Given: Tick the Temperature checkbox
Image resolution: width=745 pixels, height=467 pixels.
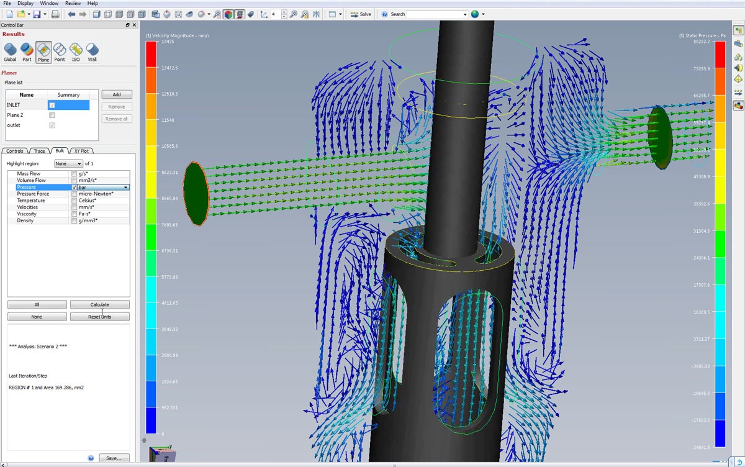Looking at the screenshot, I should [x=74, y=201].
